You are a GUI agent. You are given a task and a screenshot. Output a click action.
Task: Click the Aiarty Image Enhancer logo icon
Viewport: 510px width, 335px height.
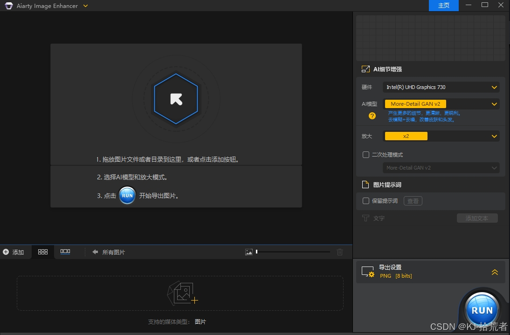tap(9, 6)
